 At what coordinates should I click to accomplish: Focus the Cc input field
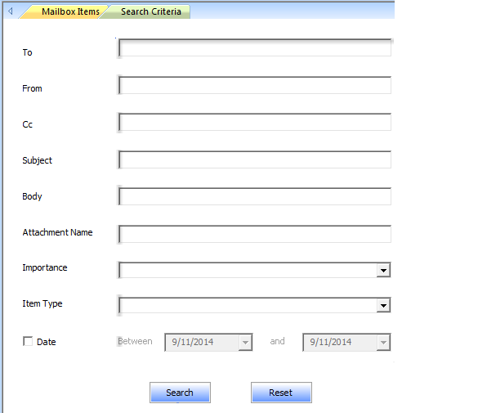[x=255, y=122]
